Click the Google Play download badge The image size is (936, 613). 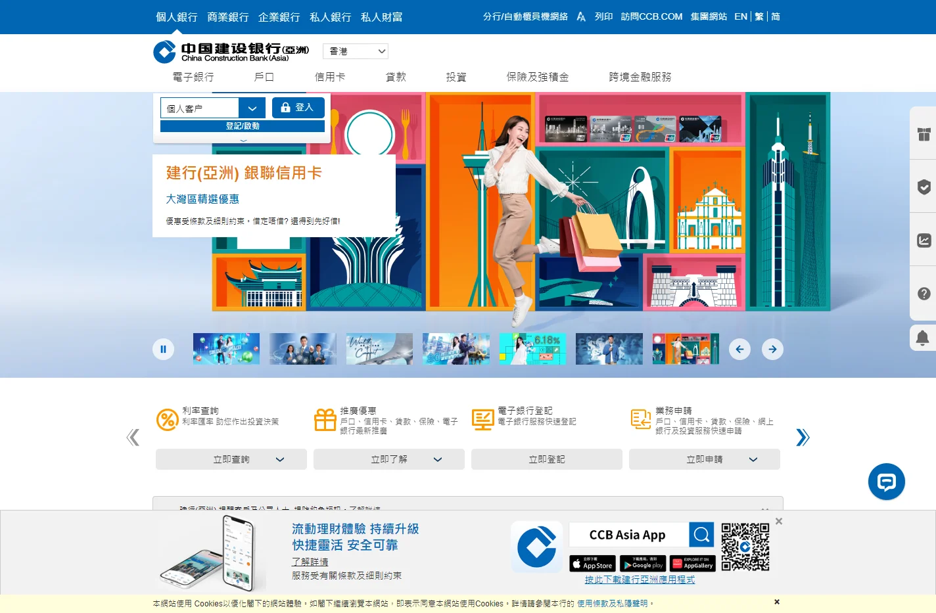tap(643, 564)
